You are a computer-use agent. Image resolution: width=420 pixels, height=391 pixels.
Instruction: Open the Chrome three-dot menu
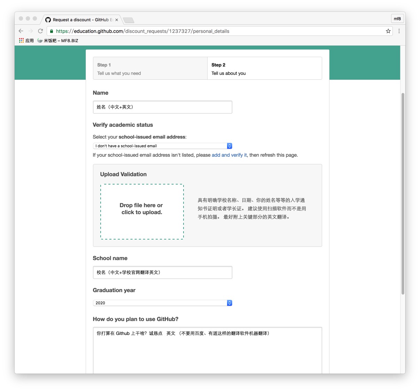(399, 31)
